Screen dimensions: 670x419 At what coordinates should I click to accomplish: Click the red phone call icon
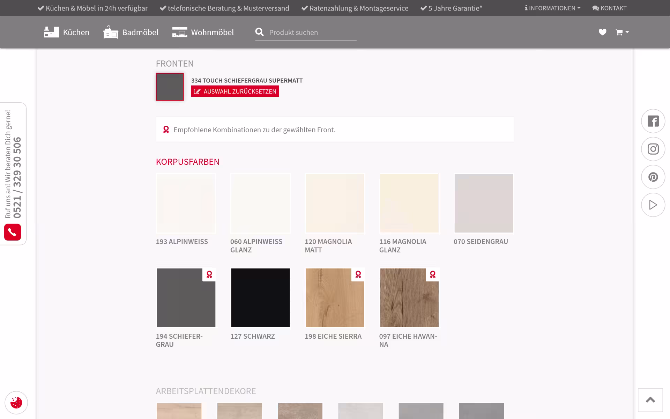tap(13, 232)
